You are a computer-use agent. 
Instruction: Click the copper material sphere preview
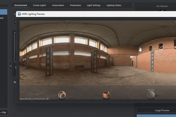tap(106, 95)
